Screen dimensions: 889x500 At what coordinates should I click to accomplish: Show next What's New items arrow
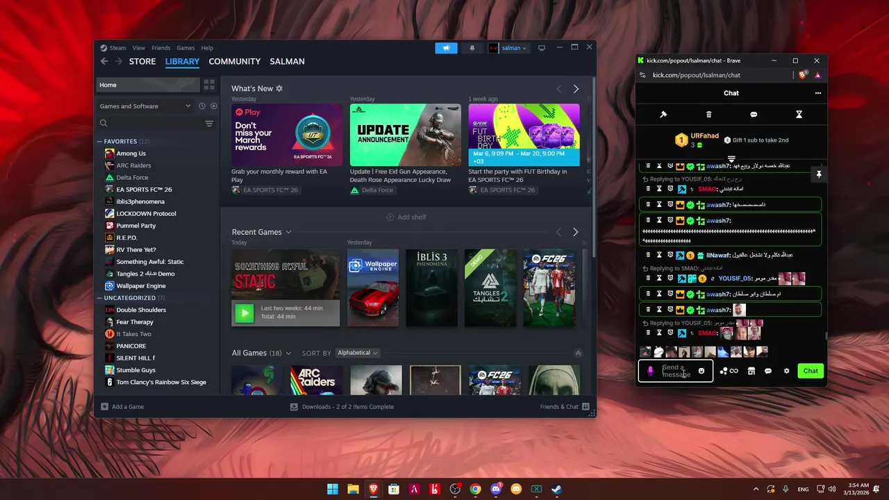(x=576, y=89)
